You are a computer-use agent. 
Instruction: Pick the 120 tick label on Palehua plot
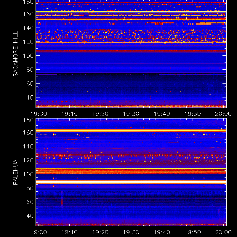point(28,160)
